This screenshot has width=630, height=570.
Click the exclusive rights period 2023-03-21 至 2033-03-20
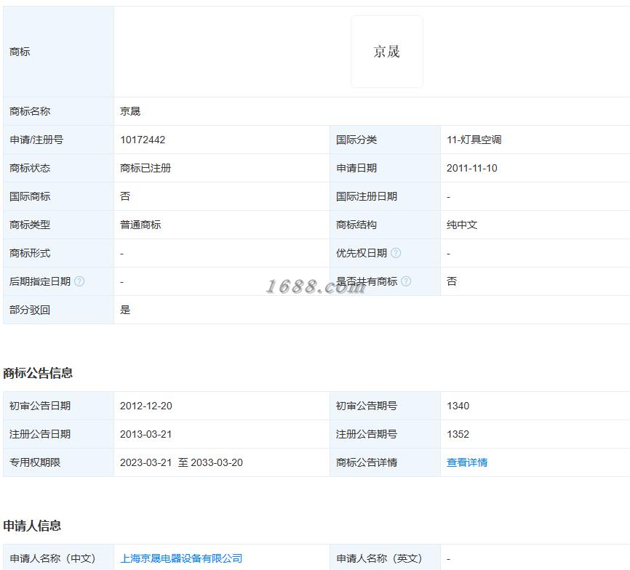coord(181,462)
